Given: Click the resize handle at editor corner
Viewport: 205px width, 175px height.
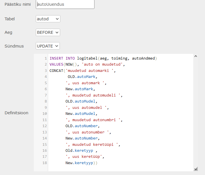Looking at the screenshot, I should 196,169.
